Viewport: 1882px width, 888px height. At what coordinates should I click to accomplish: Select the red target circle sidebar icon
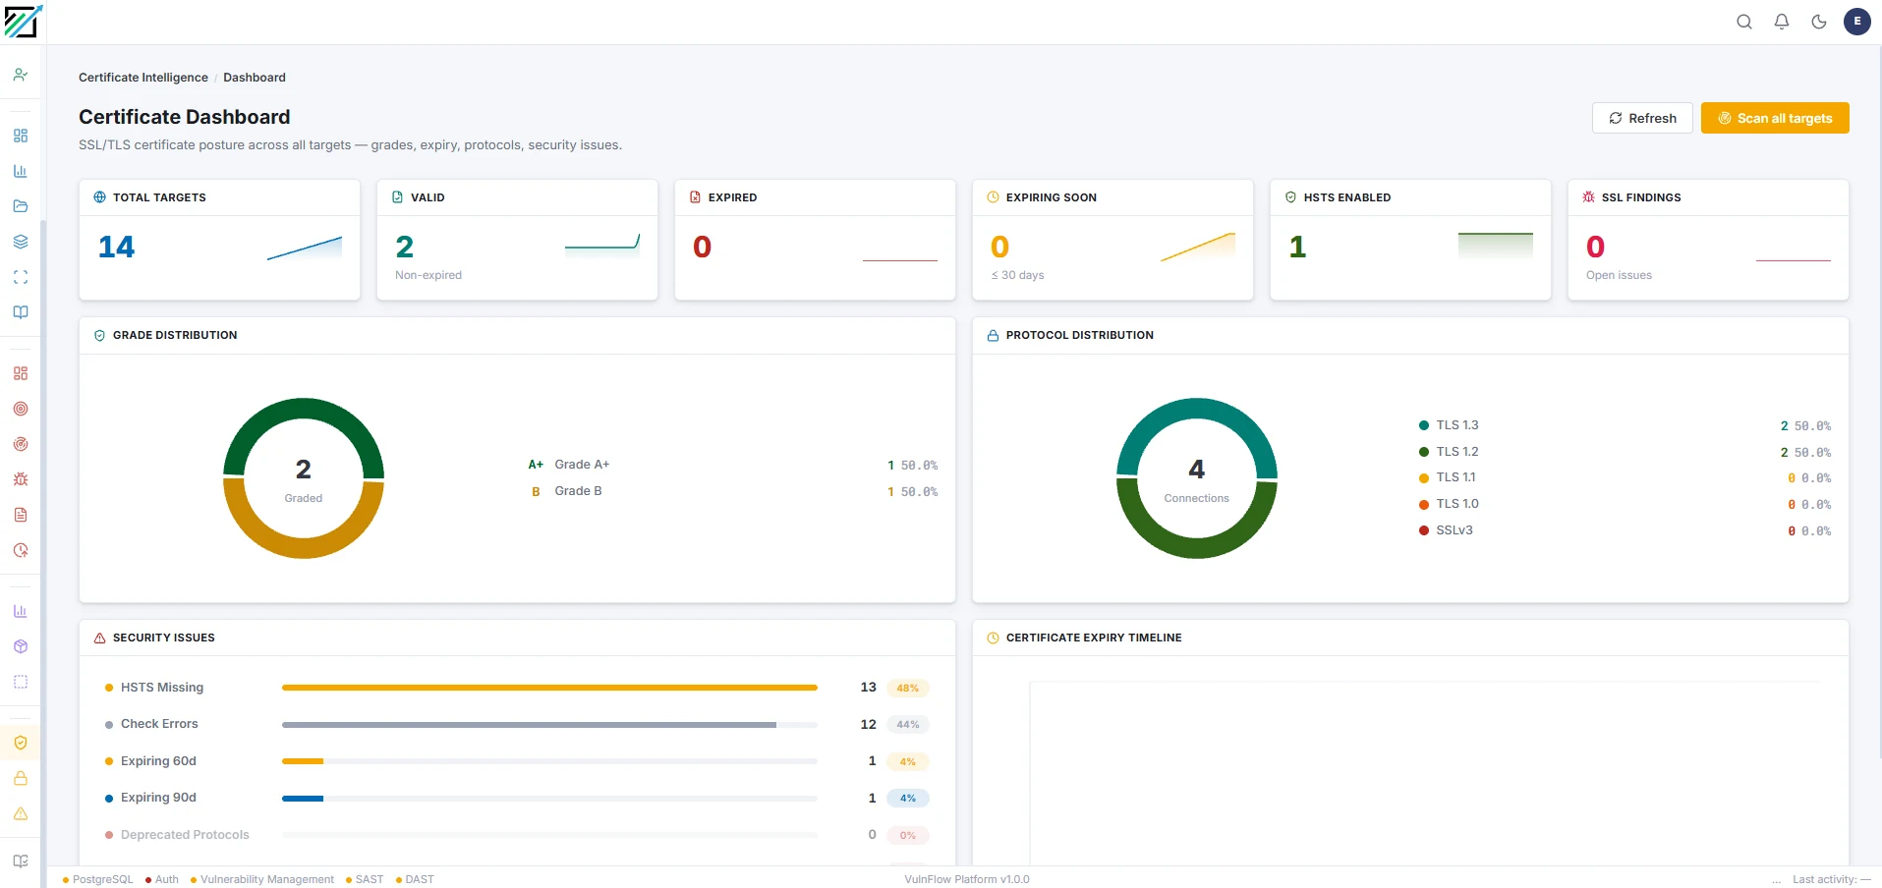point(21,409)
